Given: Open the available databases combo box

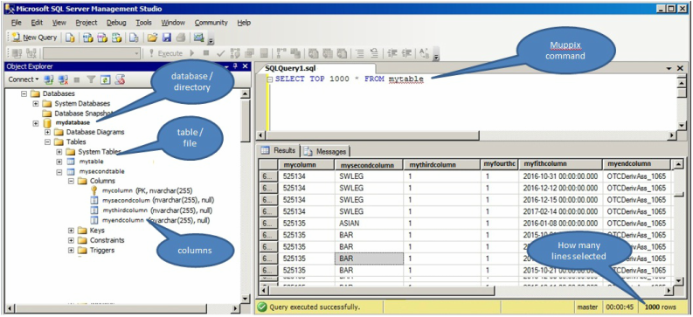Looking at the screenshot, I should point(92,53).
